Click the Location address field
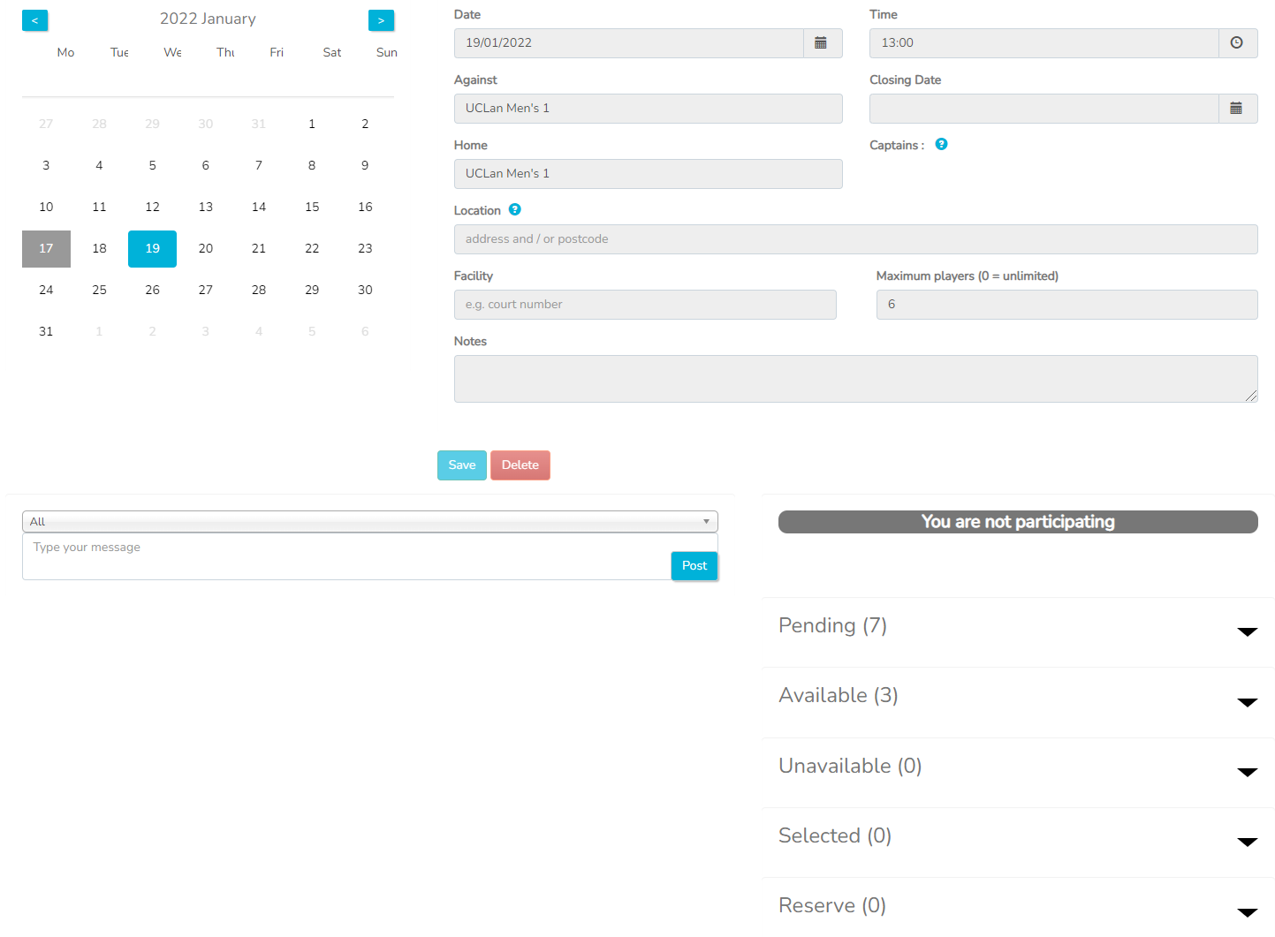This screenshot has width=1275, height=937. 855,239
